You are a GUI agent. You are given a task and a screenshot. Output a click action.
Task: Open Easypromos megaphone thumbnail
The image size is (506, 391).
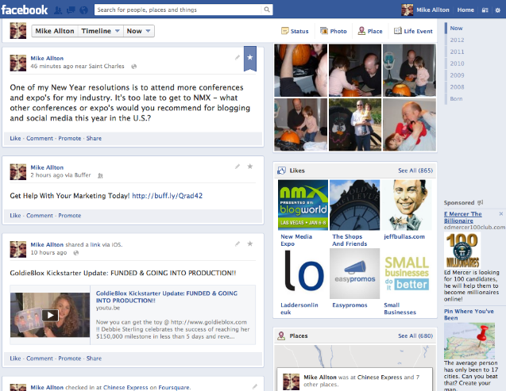[354, 274]
